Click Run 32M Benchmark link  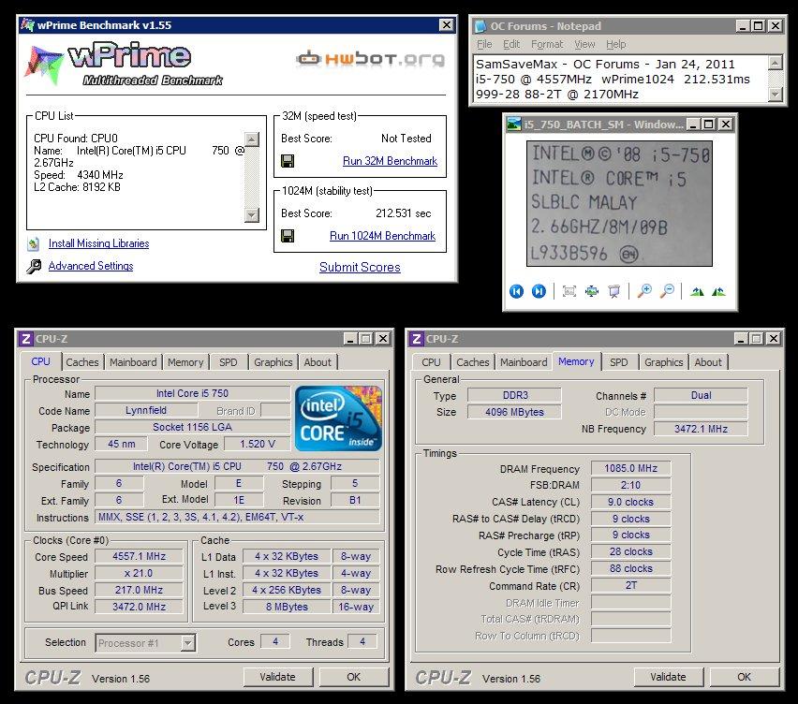(390, 161)
